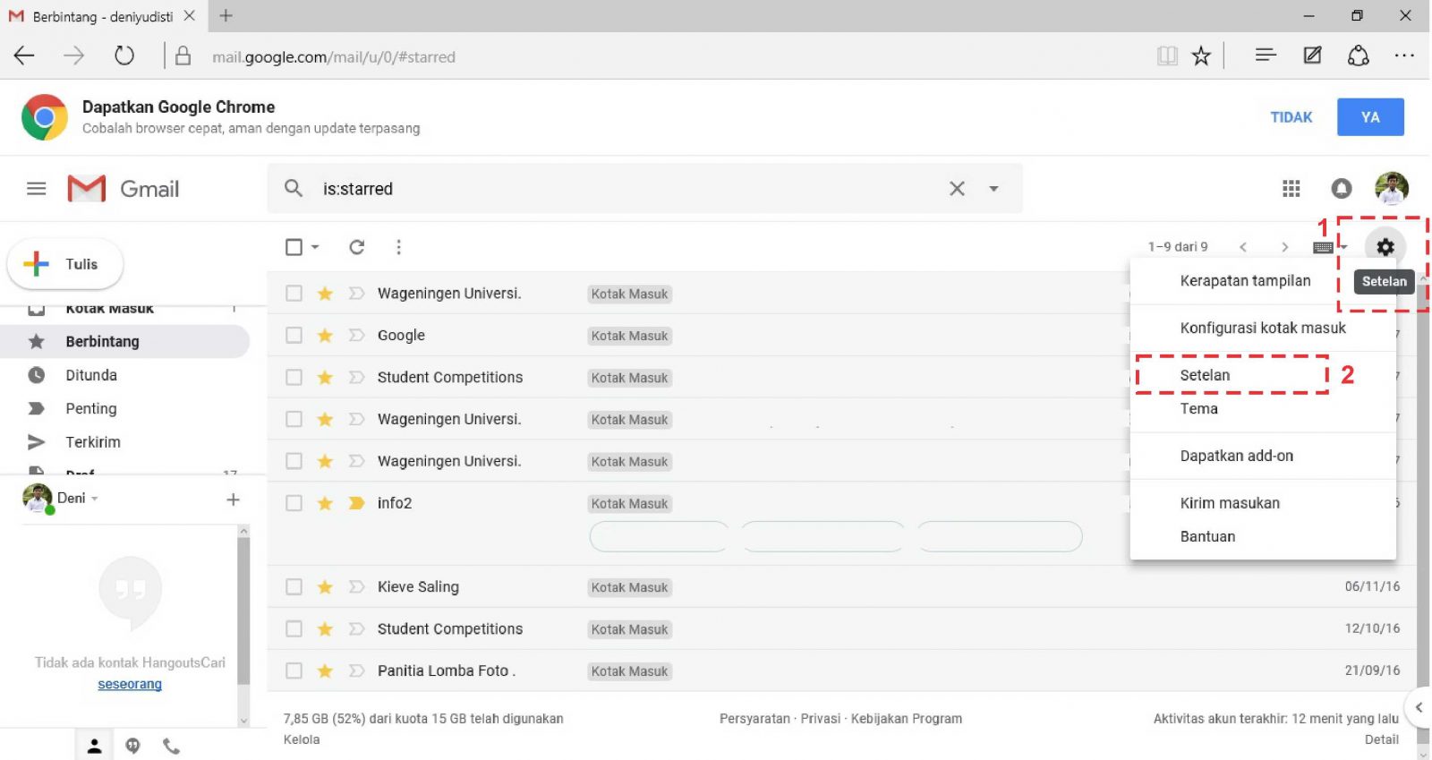Screen dimensions: 1432x760
Task: Choose Setelan from the settings menu
Action: pos(1205,375)
